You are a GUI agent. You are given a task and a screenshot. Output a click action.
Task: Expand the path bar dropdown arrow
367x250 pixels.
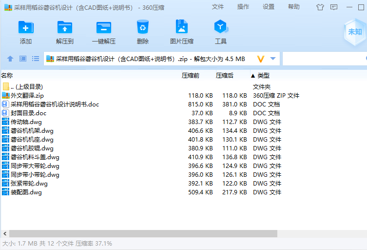coord(273,59)
